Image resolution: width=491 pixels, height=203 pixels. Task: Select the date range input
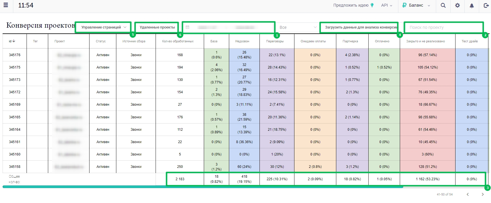[x=229, y=27]
